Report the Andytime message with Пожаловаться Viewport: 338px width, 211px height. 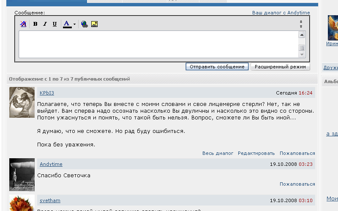click(297, 184)
